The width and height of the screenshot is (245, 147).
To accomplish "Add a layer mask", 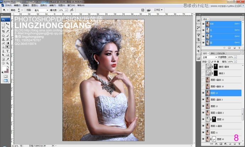I will [x=220, y=144].
